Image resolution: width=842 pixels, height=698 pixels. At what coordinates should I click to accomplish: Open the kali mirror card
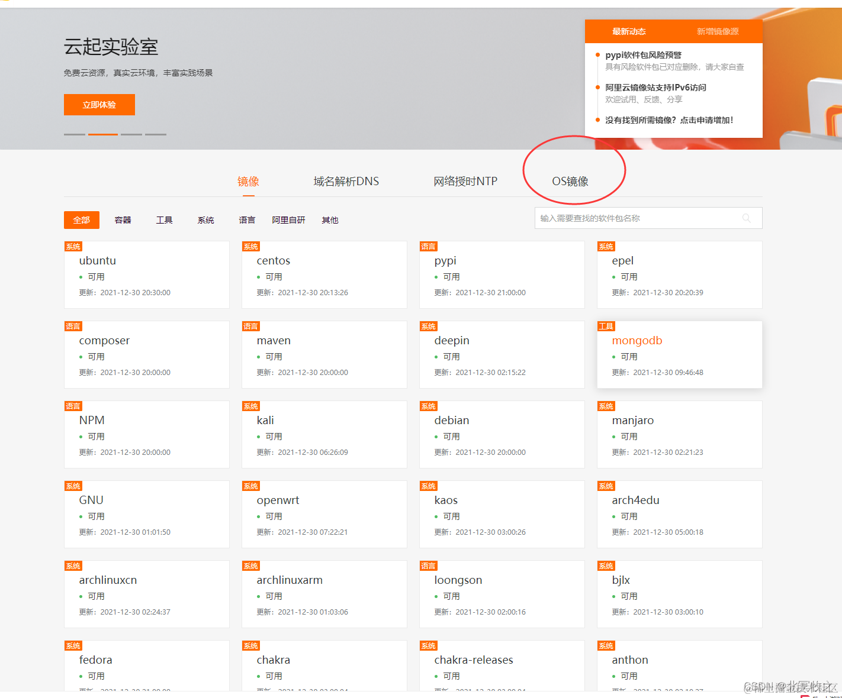pyautogui.click(x=324, y=434)
